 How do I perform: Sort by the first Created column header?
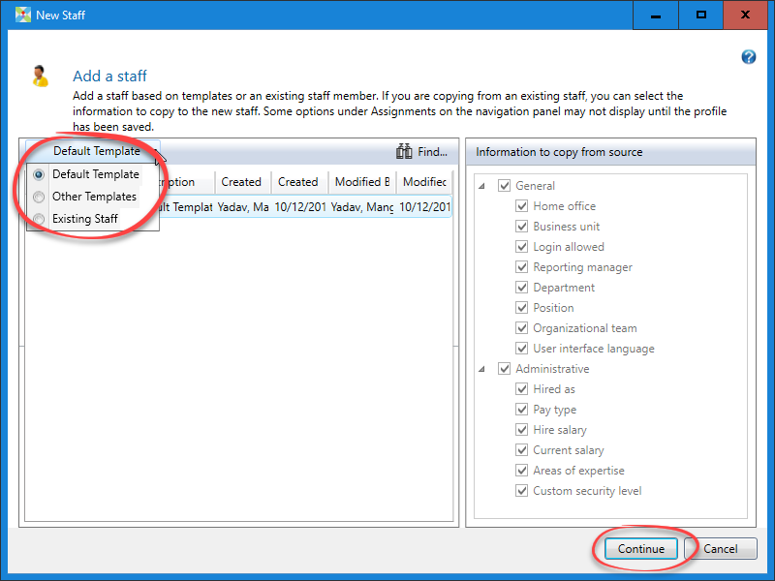(241, 182)
